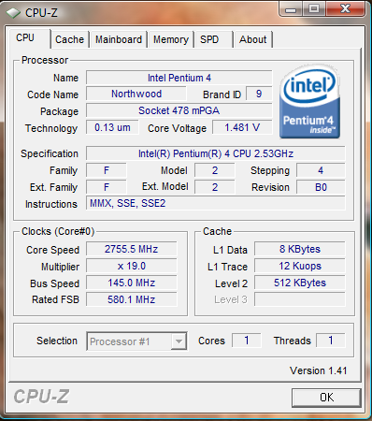
Task: Click the Core Speed value '2755.5 MHz'
Action: (x=132, y=249)
